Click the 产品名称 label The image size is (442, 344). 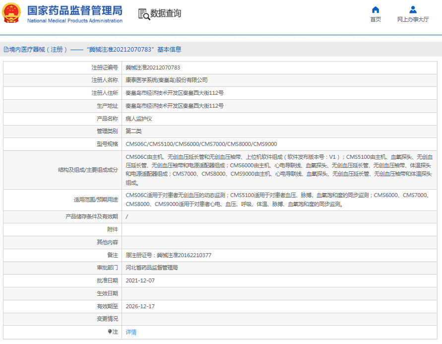pos(107,119)
